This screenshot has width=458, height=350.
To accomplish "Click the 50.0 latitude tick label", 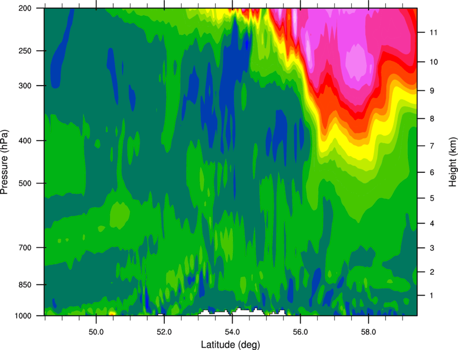I will [96, 332].
